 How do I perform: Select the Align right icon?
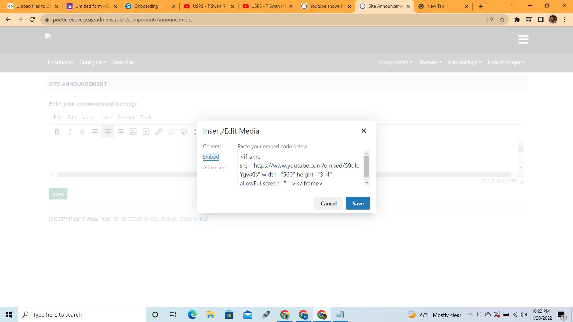coord(121,132)
